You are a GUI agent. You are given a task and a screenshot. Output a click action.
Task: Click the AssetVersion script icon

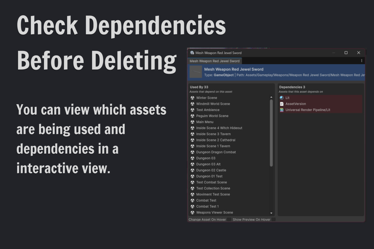coord(282,104)
